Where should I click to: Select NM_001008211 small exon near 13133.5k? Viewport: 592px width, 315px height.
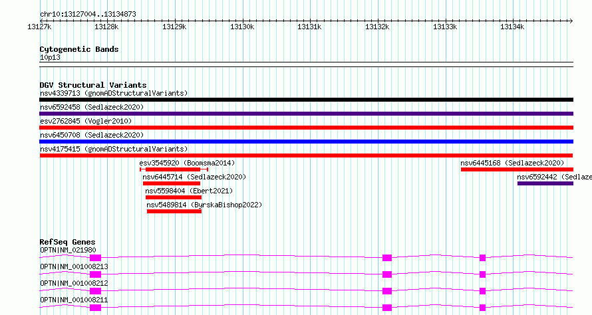tap(482, 308)
